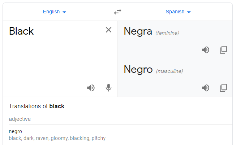Expand the arrow next to English

64,12
